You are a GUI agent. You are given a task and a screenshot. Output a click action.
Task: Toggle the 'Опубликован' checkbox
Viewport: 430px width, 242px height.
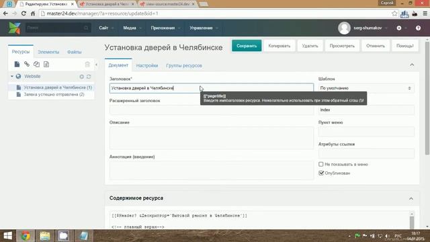pyautogui.click(x=321, y=173)
